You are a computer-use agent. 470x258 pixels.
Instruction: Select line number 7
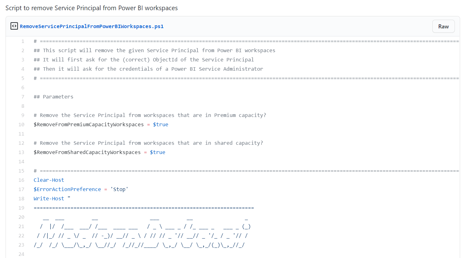23,97
